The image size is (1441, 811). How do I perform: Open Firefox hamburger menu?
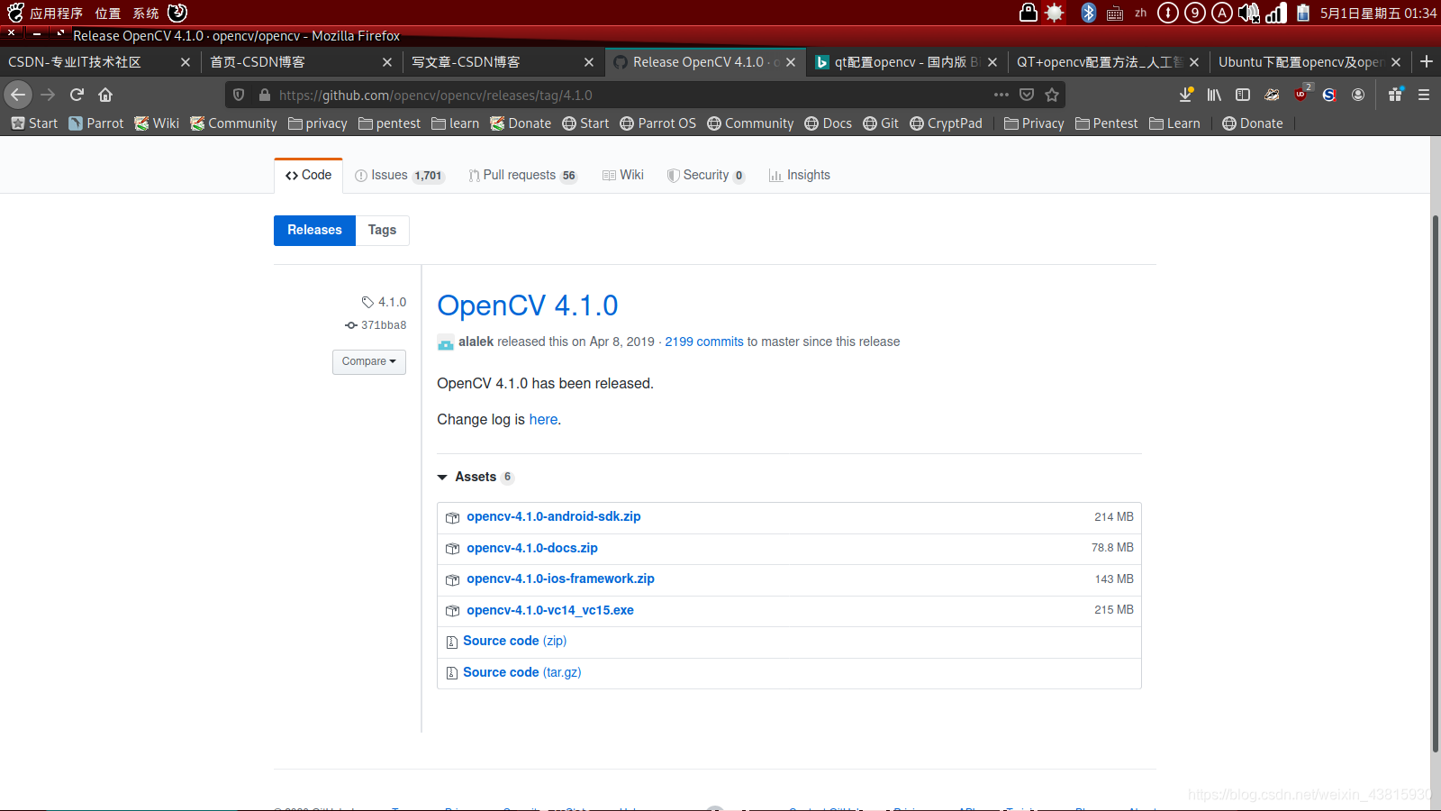click(1424, 95)
